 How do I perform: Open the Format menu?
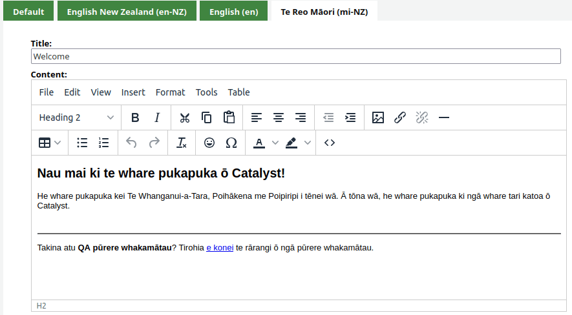click(x=171, y=92)
